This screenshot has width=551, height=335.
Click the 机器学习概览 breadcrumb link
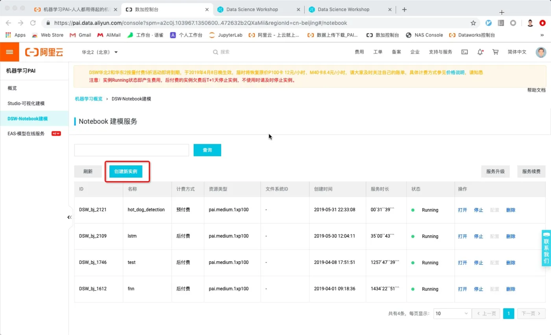pyautogui.click(x=89, y=99)
